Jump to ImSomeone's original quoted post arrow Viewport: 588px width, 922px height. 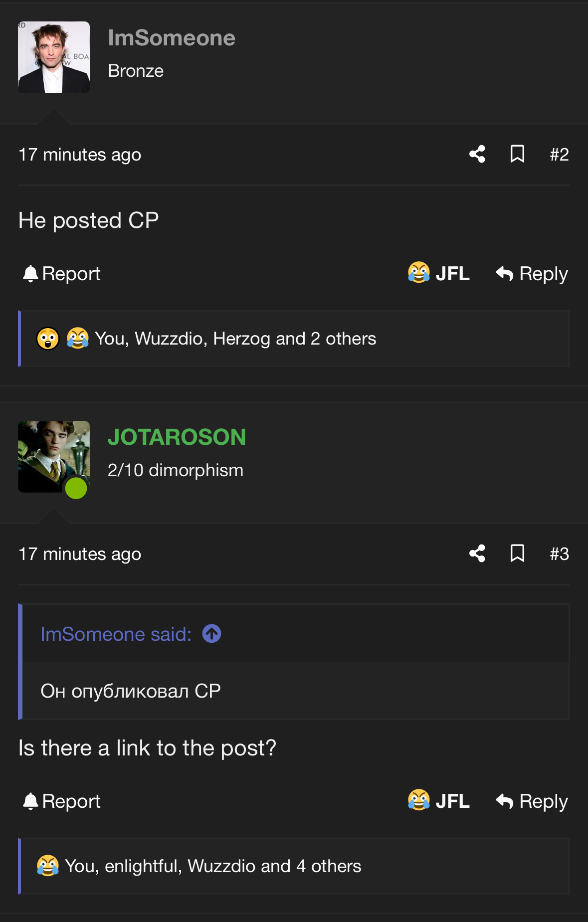[x=211, y=634]
